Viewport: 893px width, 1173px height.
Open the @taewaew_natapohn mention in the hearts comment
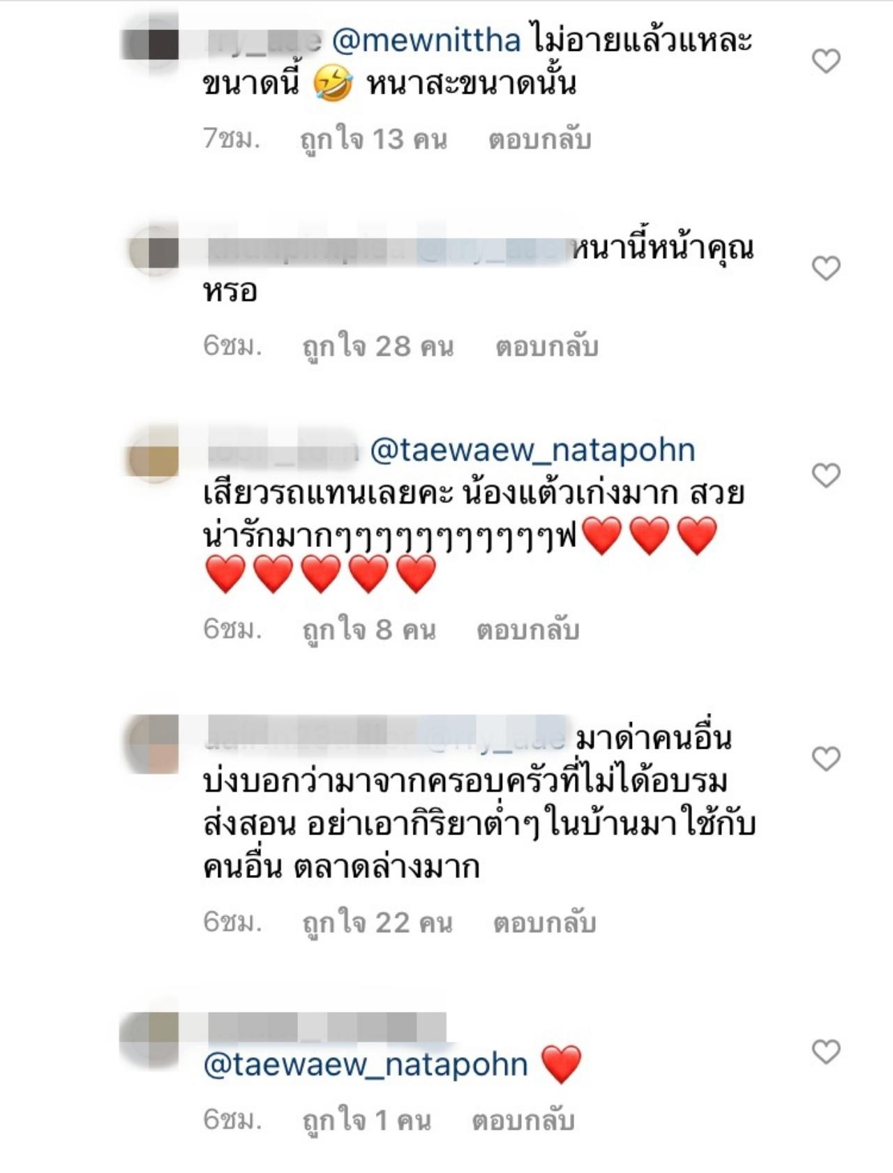(532, 451)
